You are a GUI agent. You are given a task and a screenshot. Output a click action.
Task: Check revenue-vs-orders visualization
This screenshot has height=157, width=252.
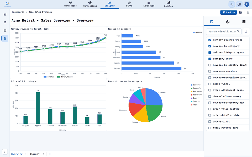(209, 71)
